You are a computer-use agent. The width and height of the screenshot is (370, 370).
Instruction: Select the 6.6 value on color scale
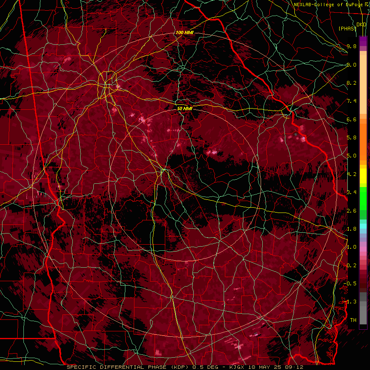tap(351, 119)
